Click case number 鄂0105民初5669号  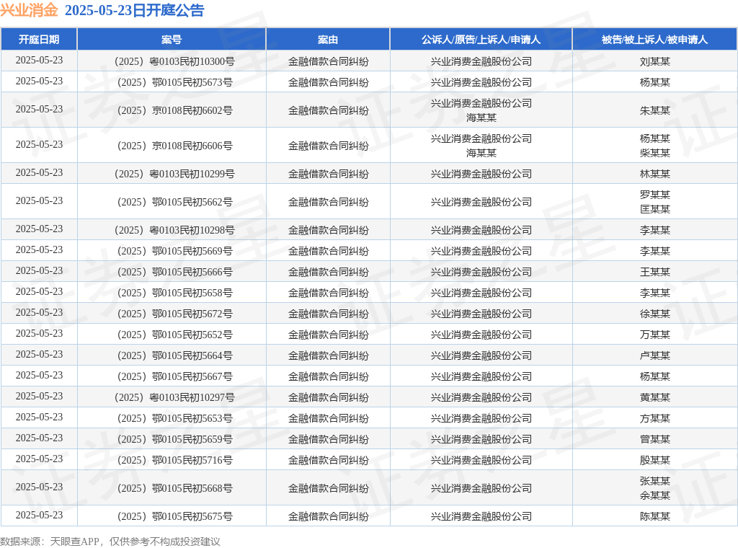pyautogui.click(x=174, y=252)
